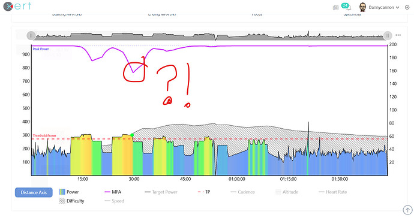Show the Target Power series
The width and height of the screenshot is (414, 218).
(x=161, y=192)
